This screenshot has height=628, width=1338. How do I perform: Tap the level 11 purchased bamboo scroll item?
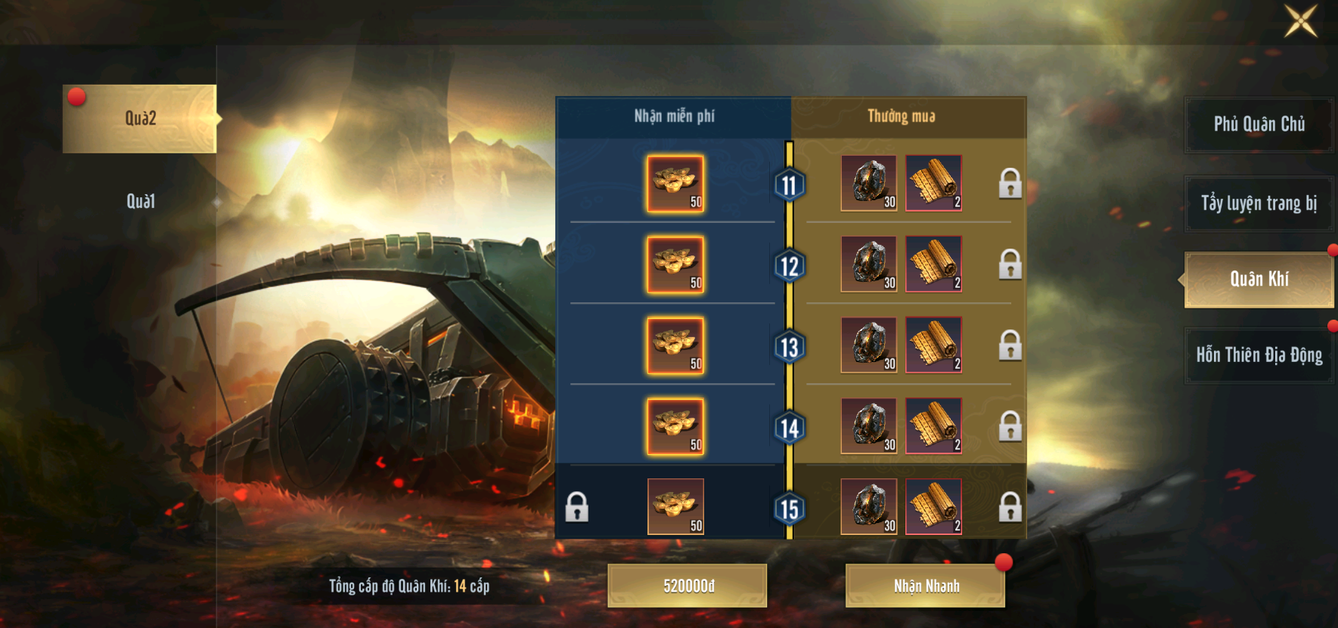click(934, 183)
